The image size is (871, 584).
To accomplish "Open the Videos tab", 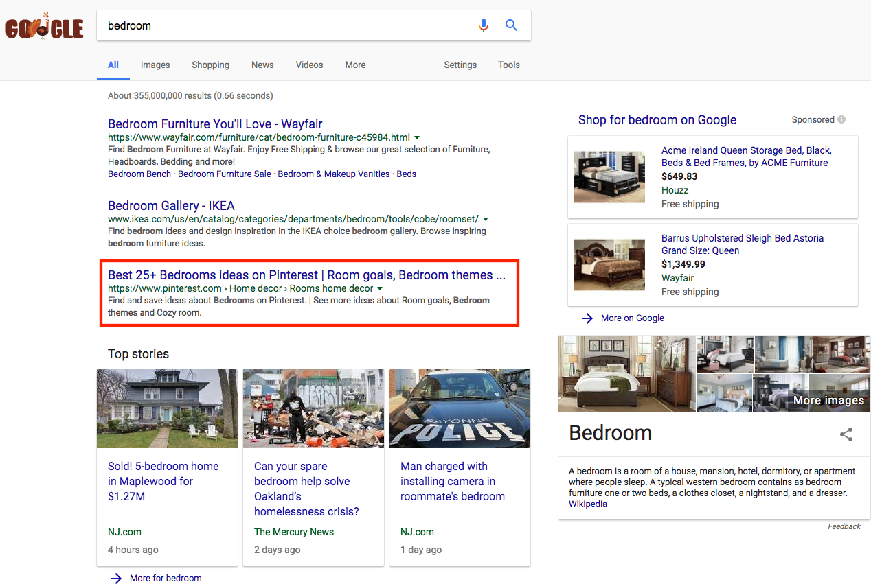I will tap(309, 65).
